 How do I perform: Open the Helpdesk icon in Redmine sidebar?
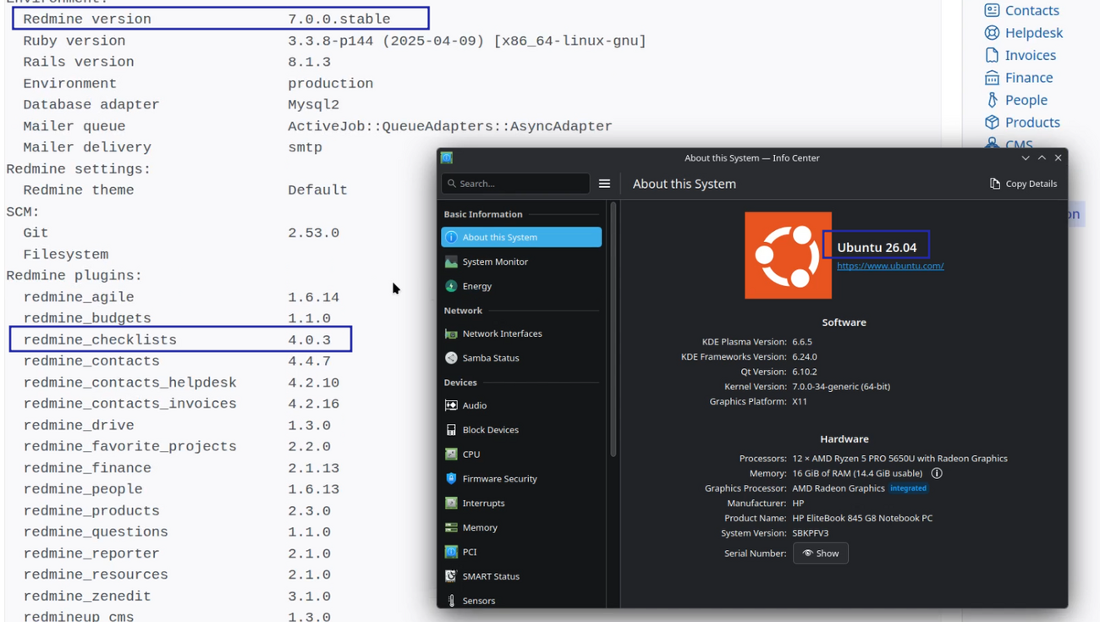992,33
